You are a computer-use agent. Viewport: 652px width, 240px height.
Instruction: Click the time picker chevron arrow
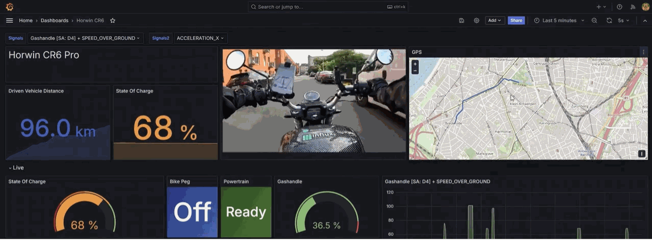coord(583,20)
